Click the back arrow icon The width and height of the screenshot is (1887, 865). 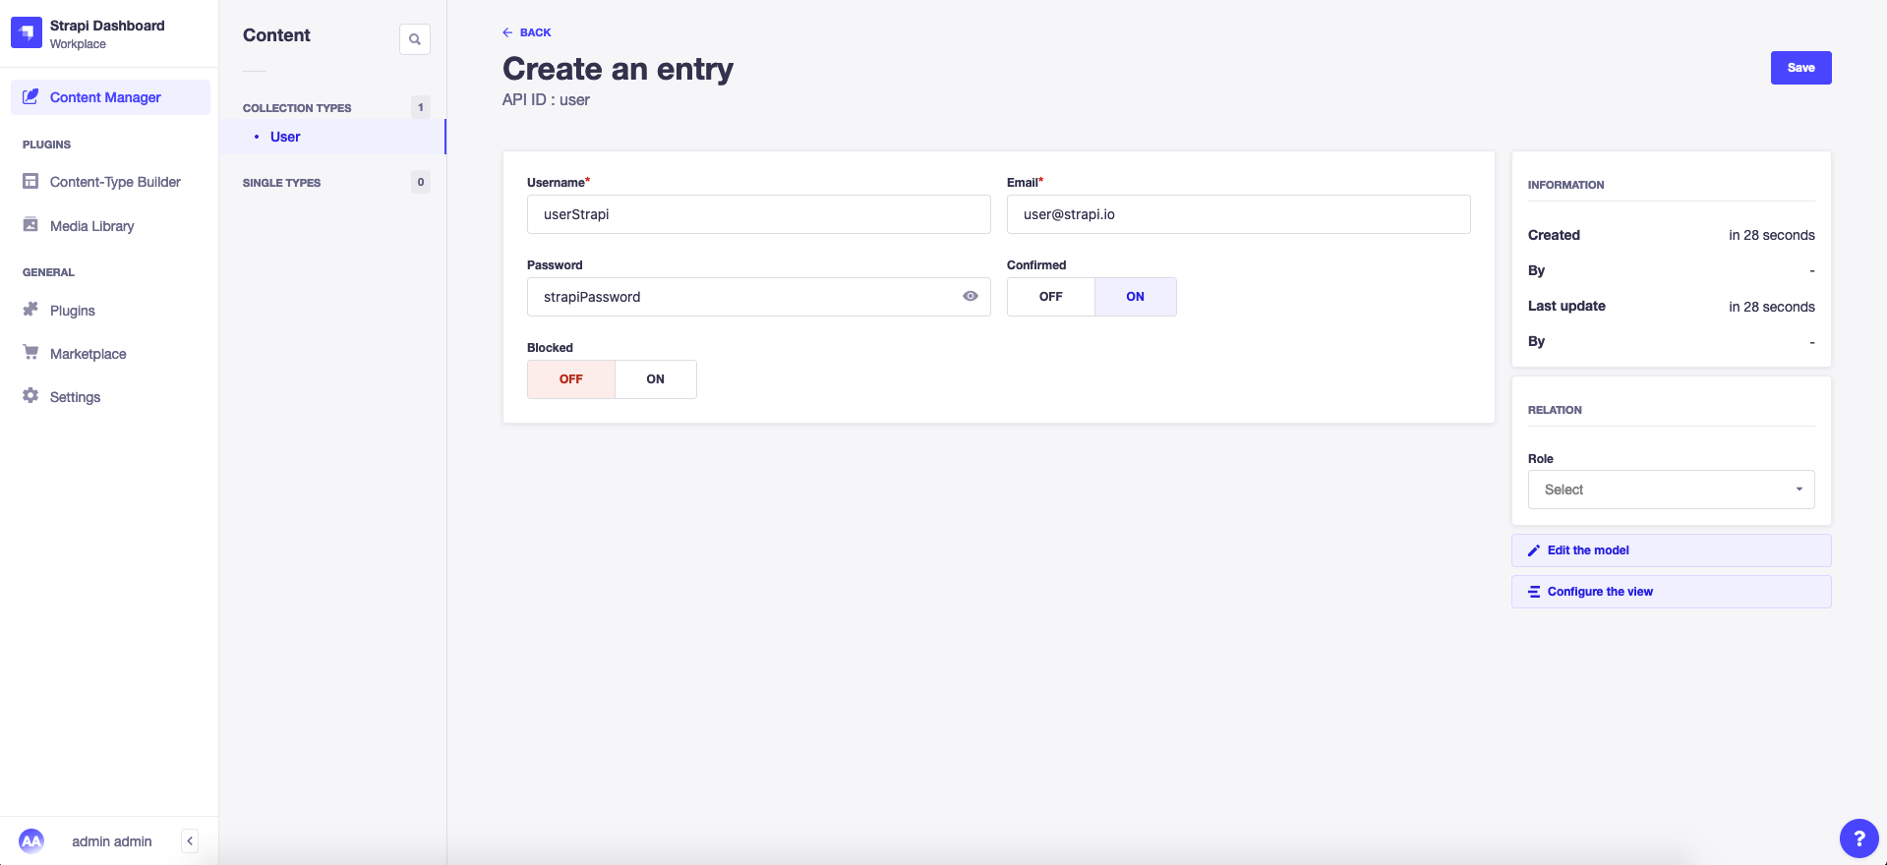point(507,32)
